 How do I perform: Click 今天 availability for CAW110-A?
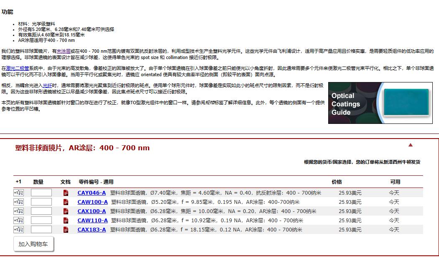click(394, 221)
